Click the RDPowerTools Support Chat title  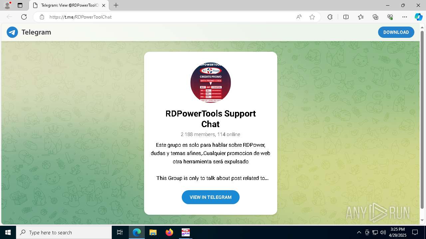[211, 119]
